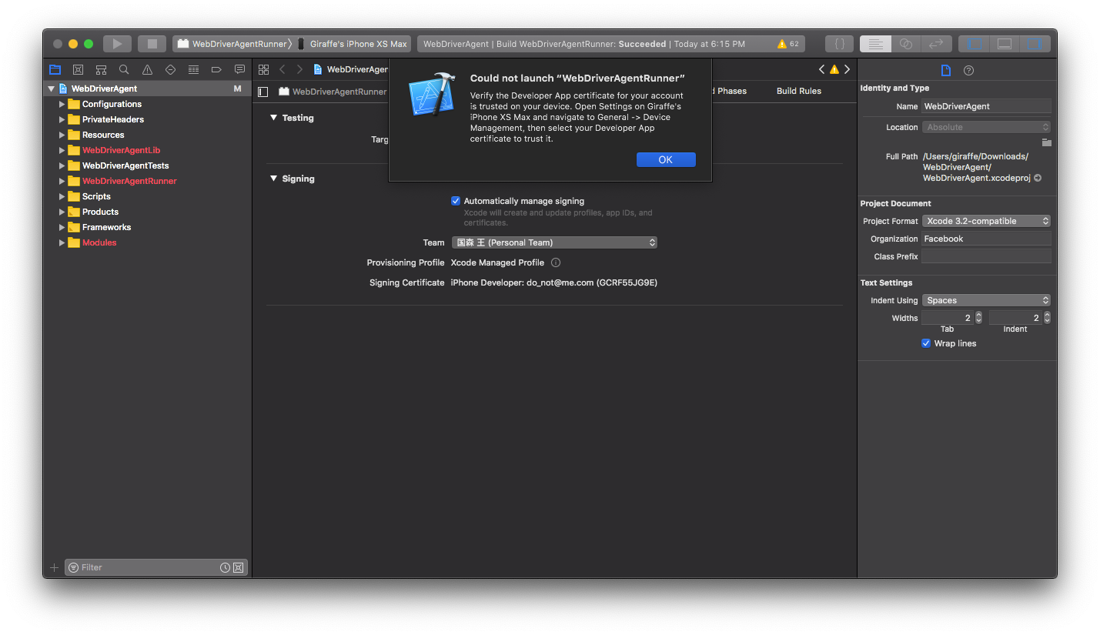This screenshot has height=635, width=1100.
Task: Open the Test navigator diamond icon
Action: (x=170, y=69)
